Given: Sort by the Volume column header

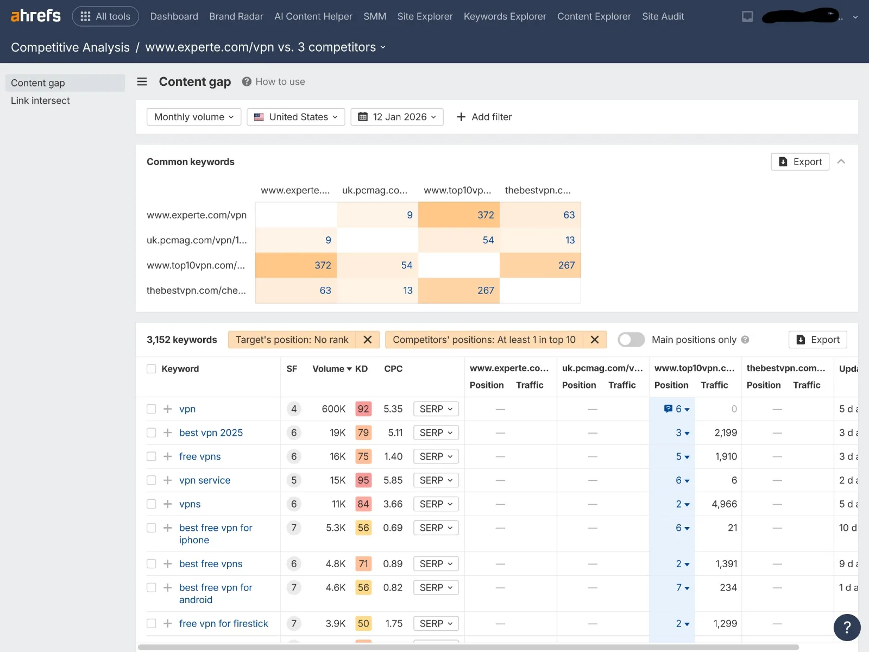Looking at the screenshot, I should pos(332,369).
